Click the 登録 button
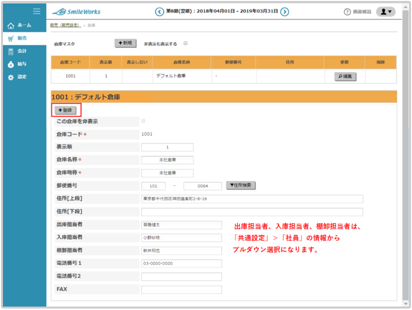This screenshot has width=412, height=310. (x=65, y=110)
